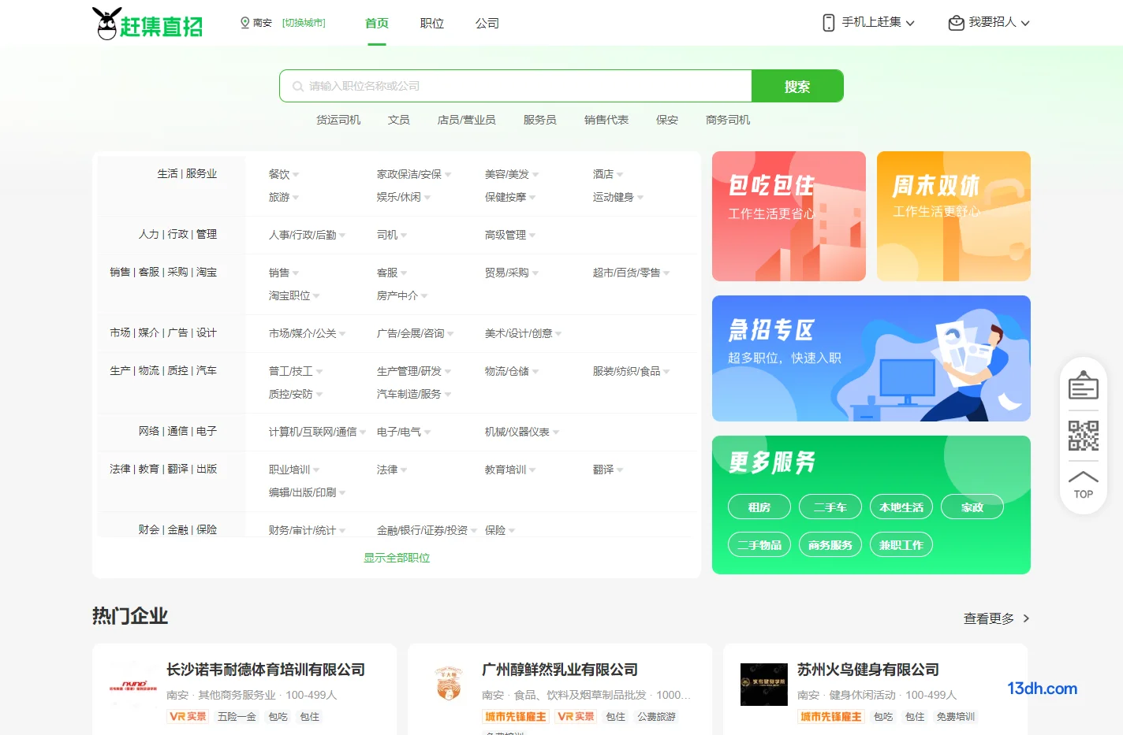Click the phone icon next to 手机上赶集
The image size is (1123, 735).
click(828, 23)
